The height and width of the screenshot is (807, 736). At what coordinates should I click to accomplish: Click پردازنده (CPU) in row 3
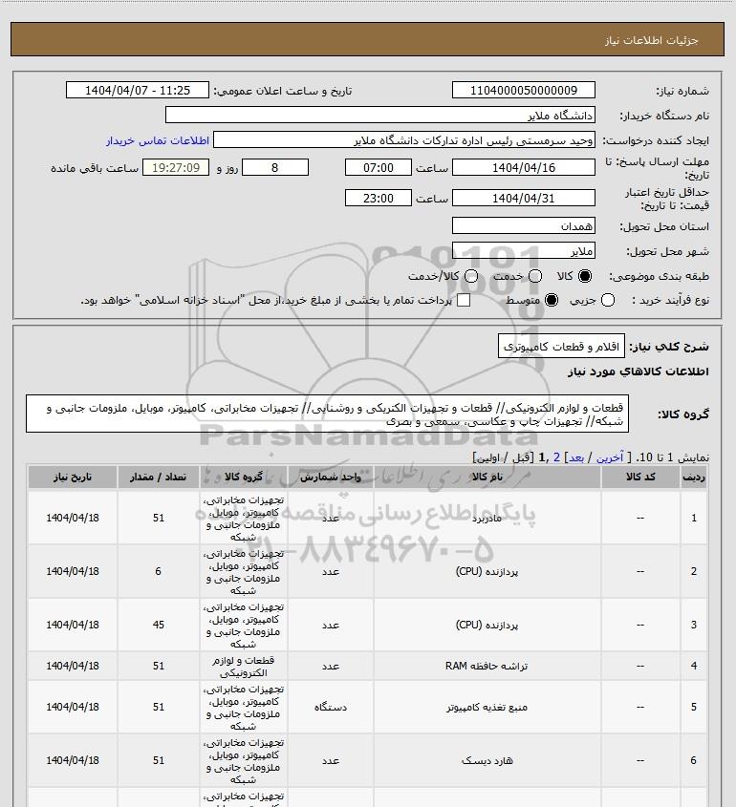[x=487, y=625]
